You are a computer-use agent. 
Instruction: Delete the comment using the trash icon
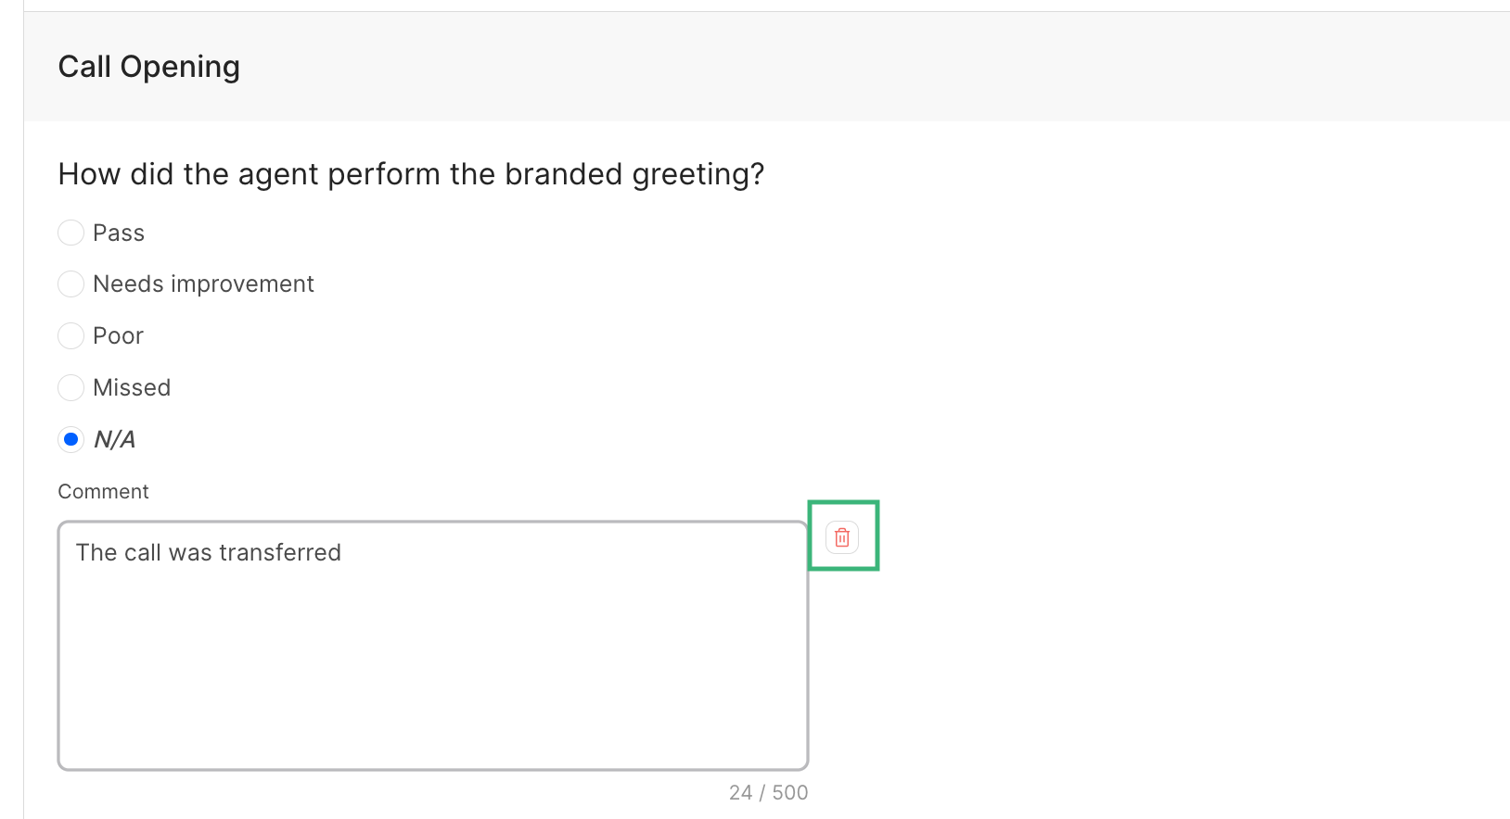click(x=842, y=537)
